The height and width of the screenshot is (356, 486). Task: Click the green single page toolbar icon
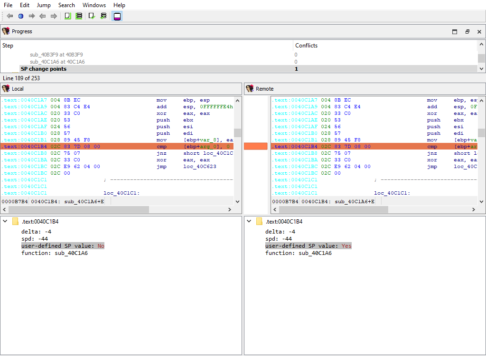[67, 16]
